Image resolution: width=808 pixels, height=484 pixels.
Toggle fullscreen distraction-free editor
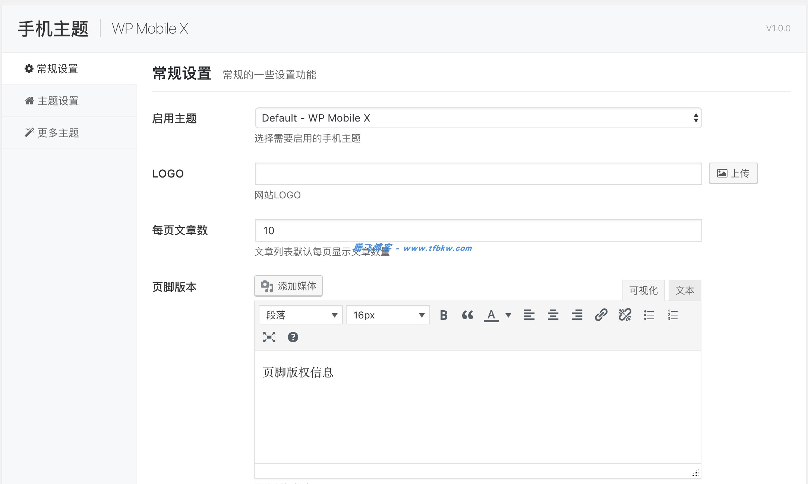coord(269,337)
